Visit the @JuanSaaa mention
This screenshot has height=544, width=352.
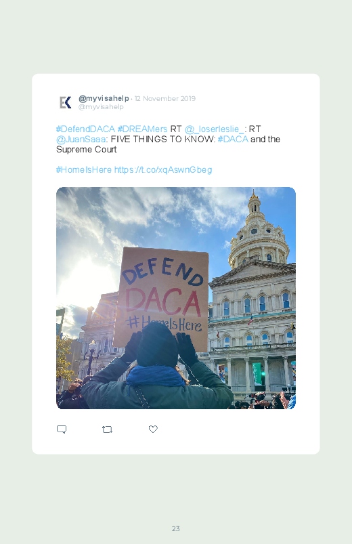point(81,140)
